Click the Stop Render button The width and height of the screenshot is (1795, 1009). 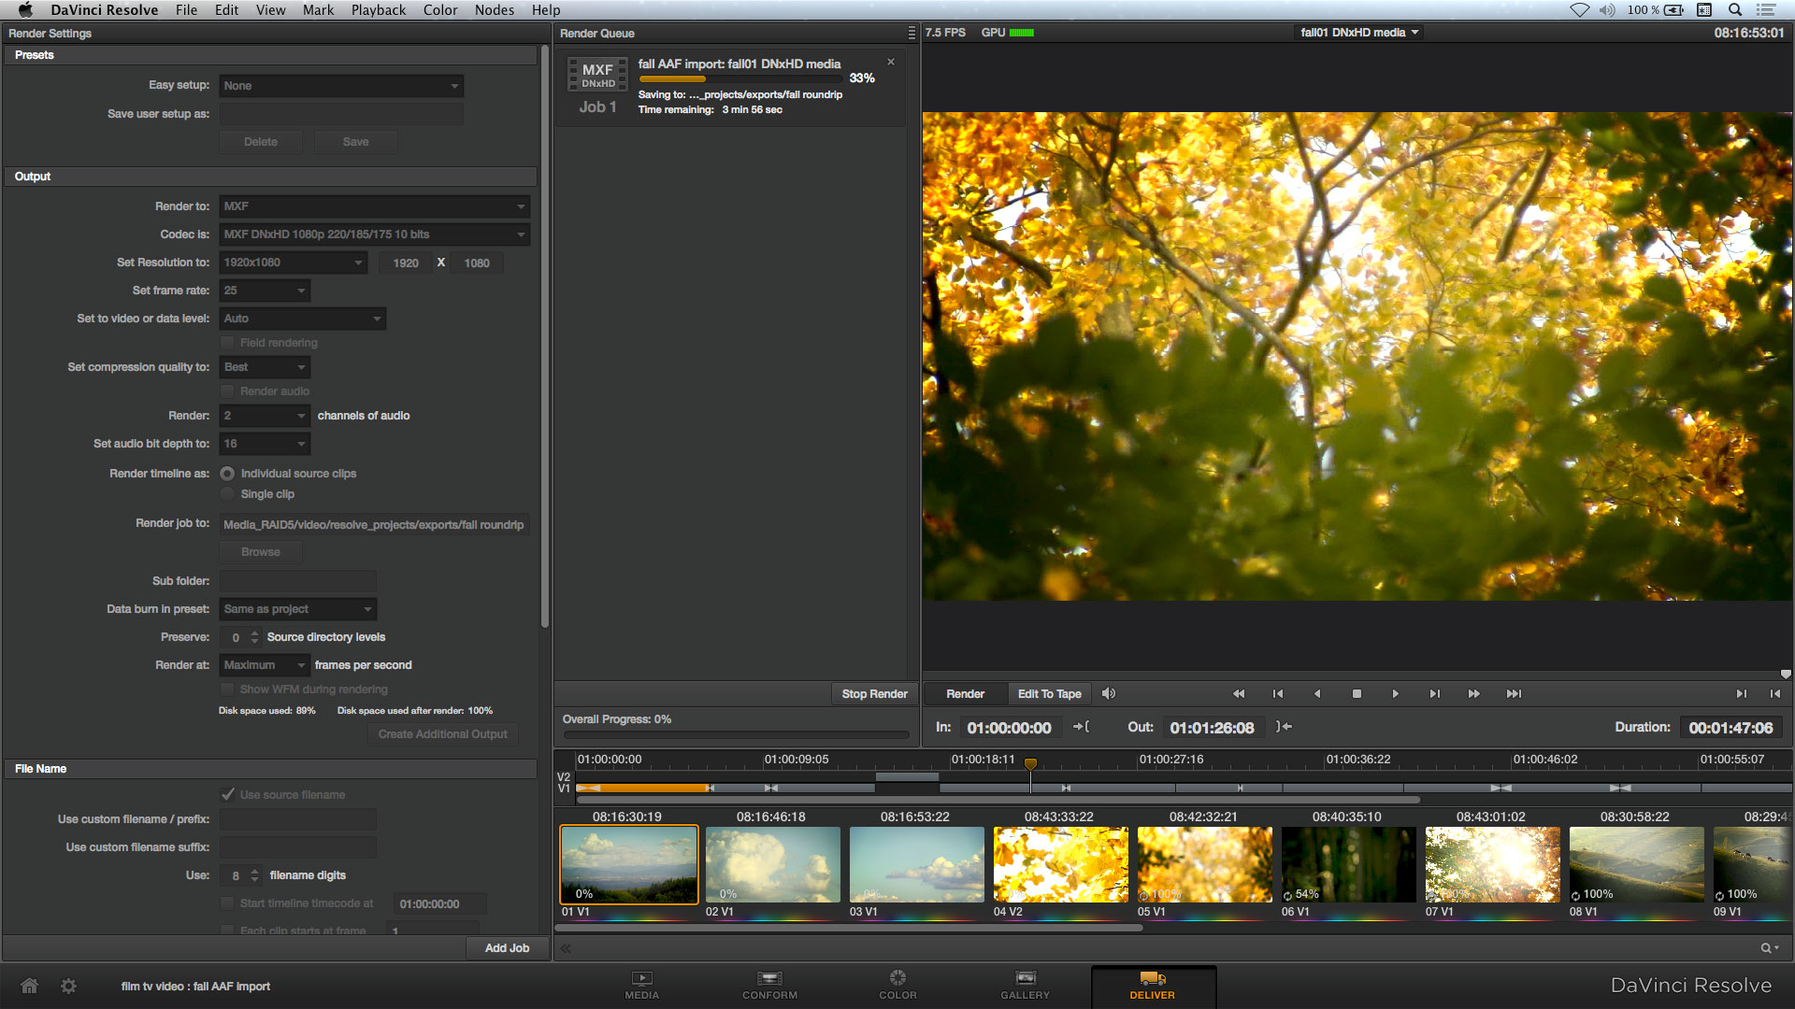click(x=874, y=694)
